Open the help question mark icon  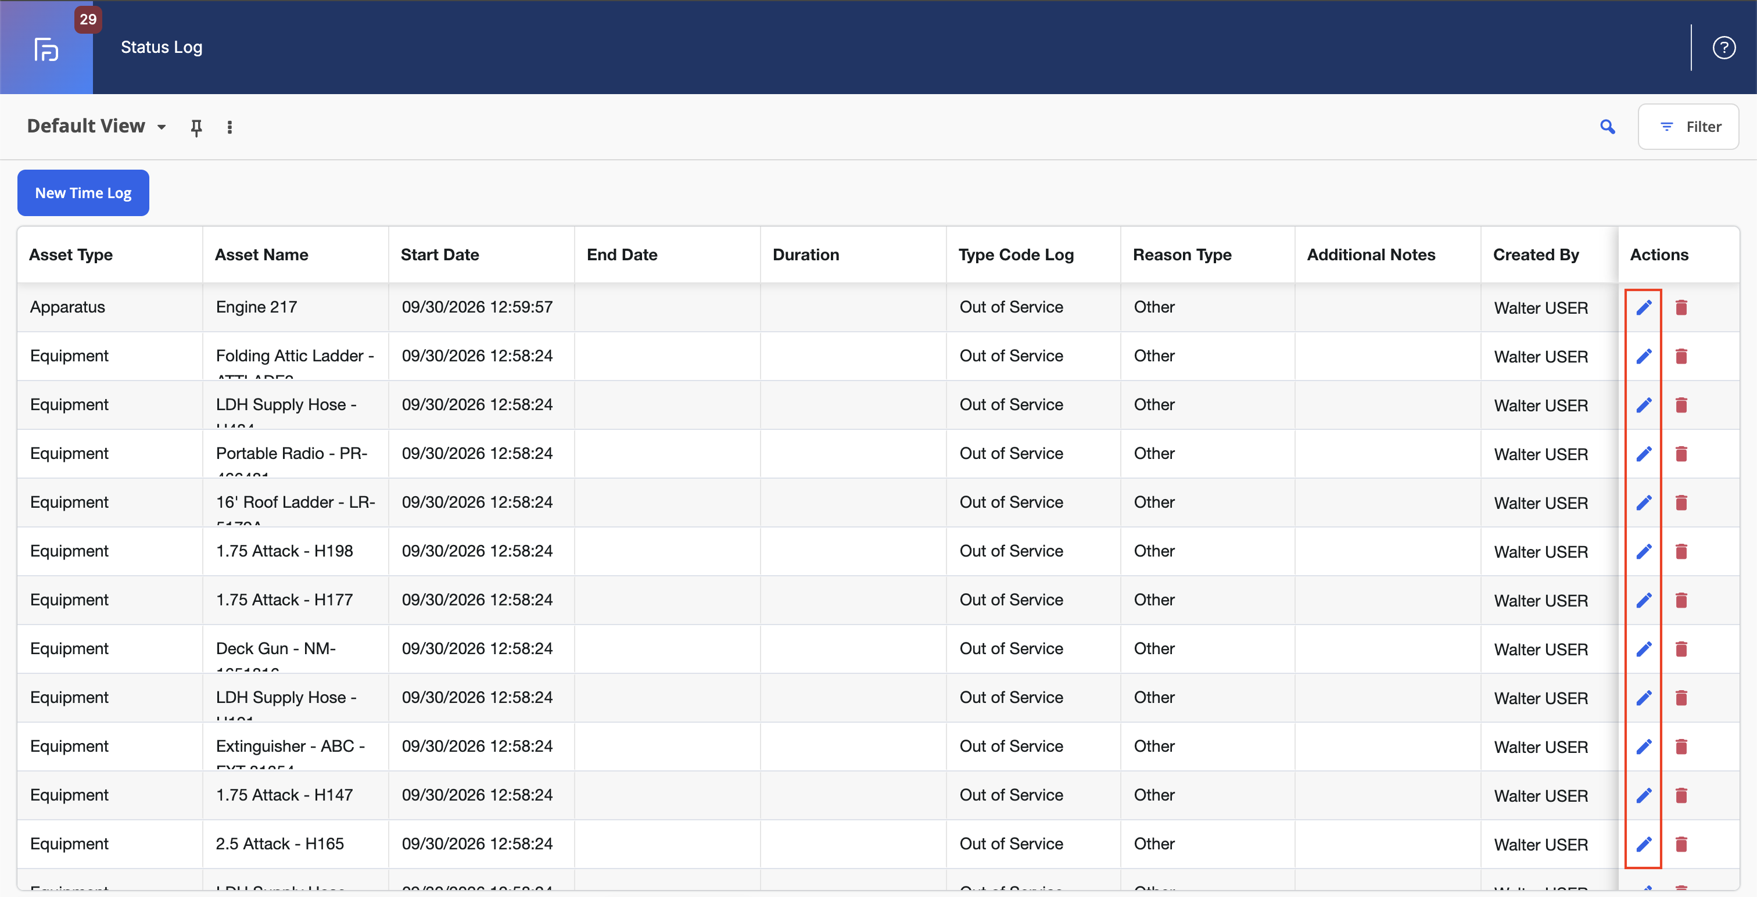click(x=1723, y=48)
